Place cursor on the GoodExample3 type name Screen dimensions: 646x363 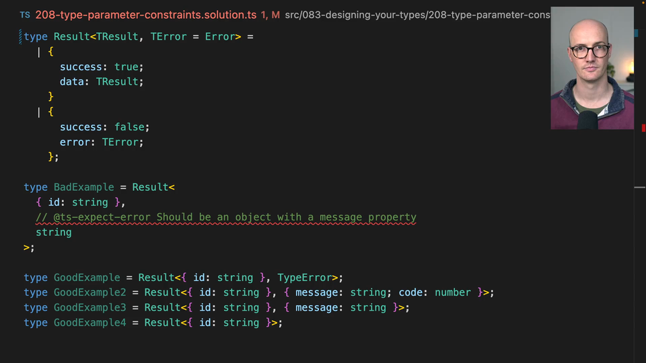point(89,307)
